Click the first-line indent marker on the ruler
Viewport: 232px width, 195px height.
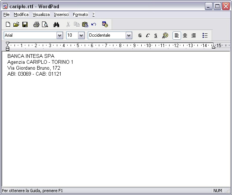pos(7,43)
